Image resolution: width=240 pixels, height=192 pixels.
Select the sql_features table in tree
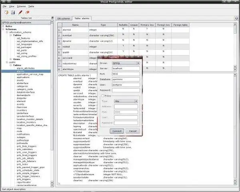pos(24,38)
